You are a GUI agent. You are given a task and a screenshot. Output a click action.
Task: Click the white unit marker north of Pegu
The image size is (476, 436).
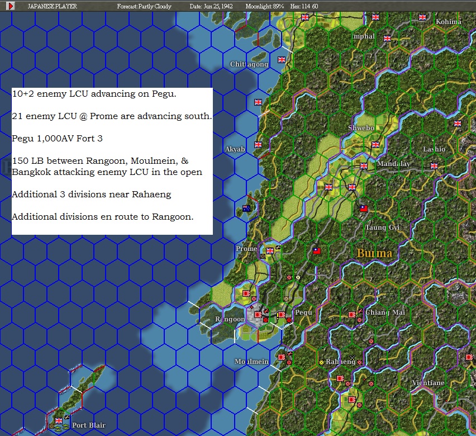298,277
